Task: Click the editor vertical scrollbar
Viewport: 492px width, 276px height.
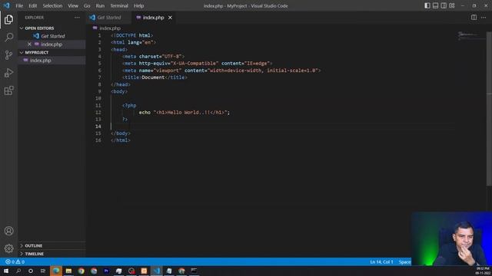Action: [x=489, y=108]
